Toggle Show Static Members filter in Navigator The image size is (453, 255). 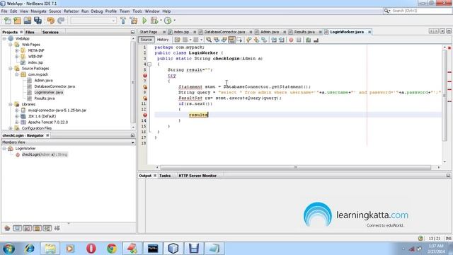(x=27, y=228)
